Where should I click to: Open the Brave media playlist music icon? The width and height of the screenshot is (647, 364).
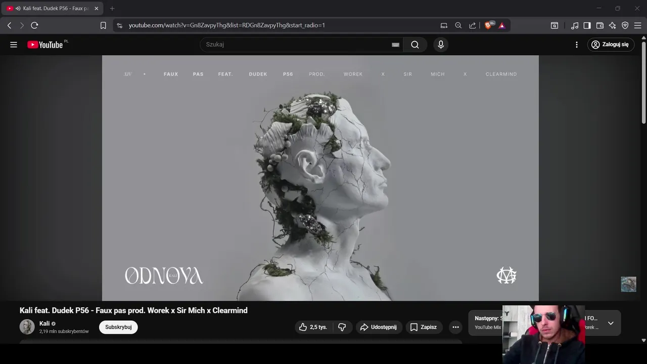click(x=575, y=25)
